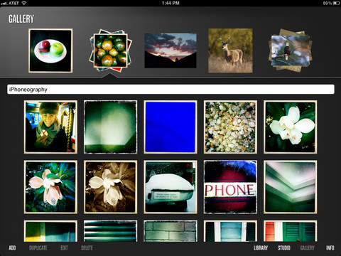This screenshot has width=341, height=256.
Task: Tap the 1:44 PM clock
Action: click(x=170, y=3)
